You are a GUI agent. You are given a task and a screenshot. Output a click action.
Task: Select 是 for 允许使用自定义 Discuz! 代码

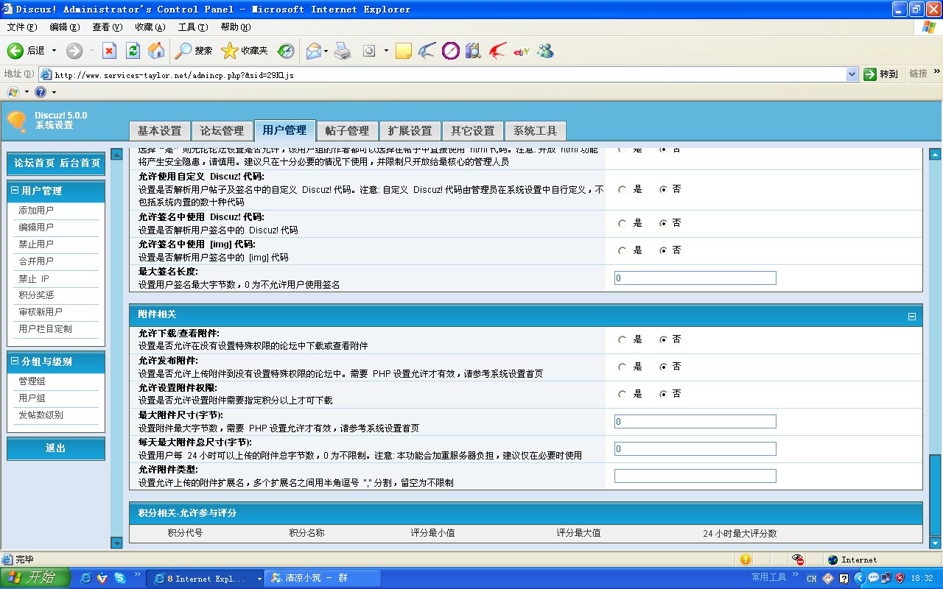click(622, 189)
